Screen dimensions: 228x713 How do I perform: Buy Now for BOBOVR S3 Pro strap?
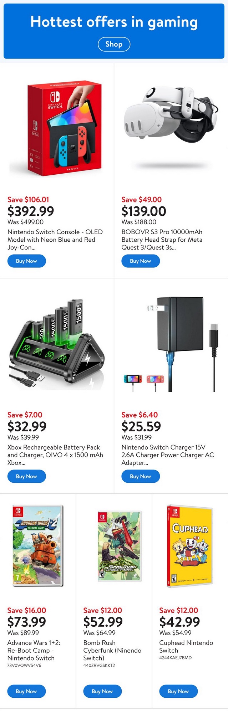140,261
